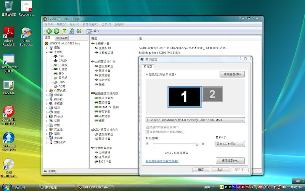Open the 報告(R) menu
305x191 pixels.
point(74,24)
